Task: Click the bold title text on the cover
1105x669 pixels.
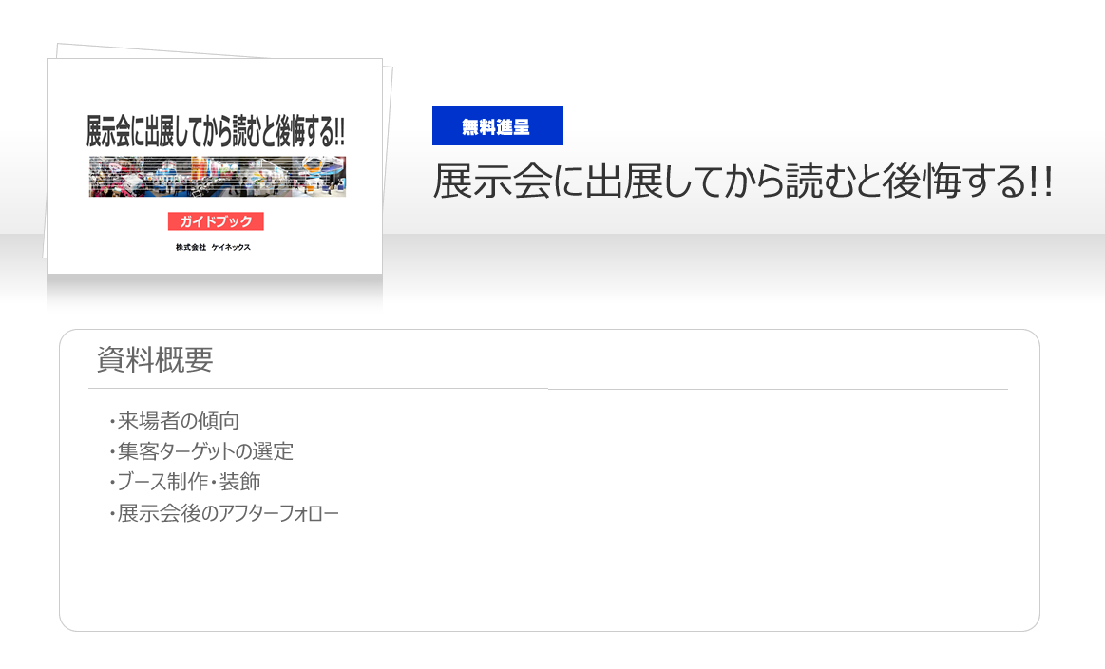Action: coord(216,131)
